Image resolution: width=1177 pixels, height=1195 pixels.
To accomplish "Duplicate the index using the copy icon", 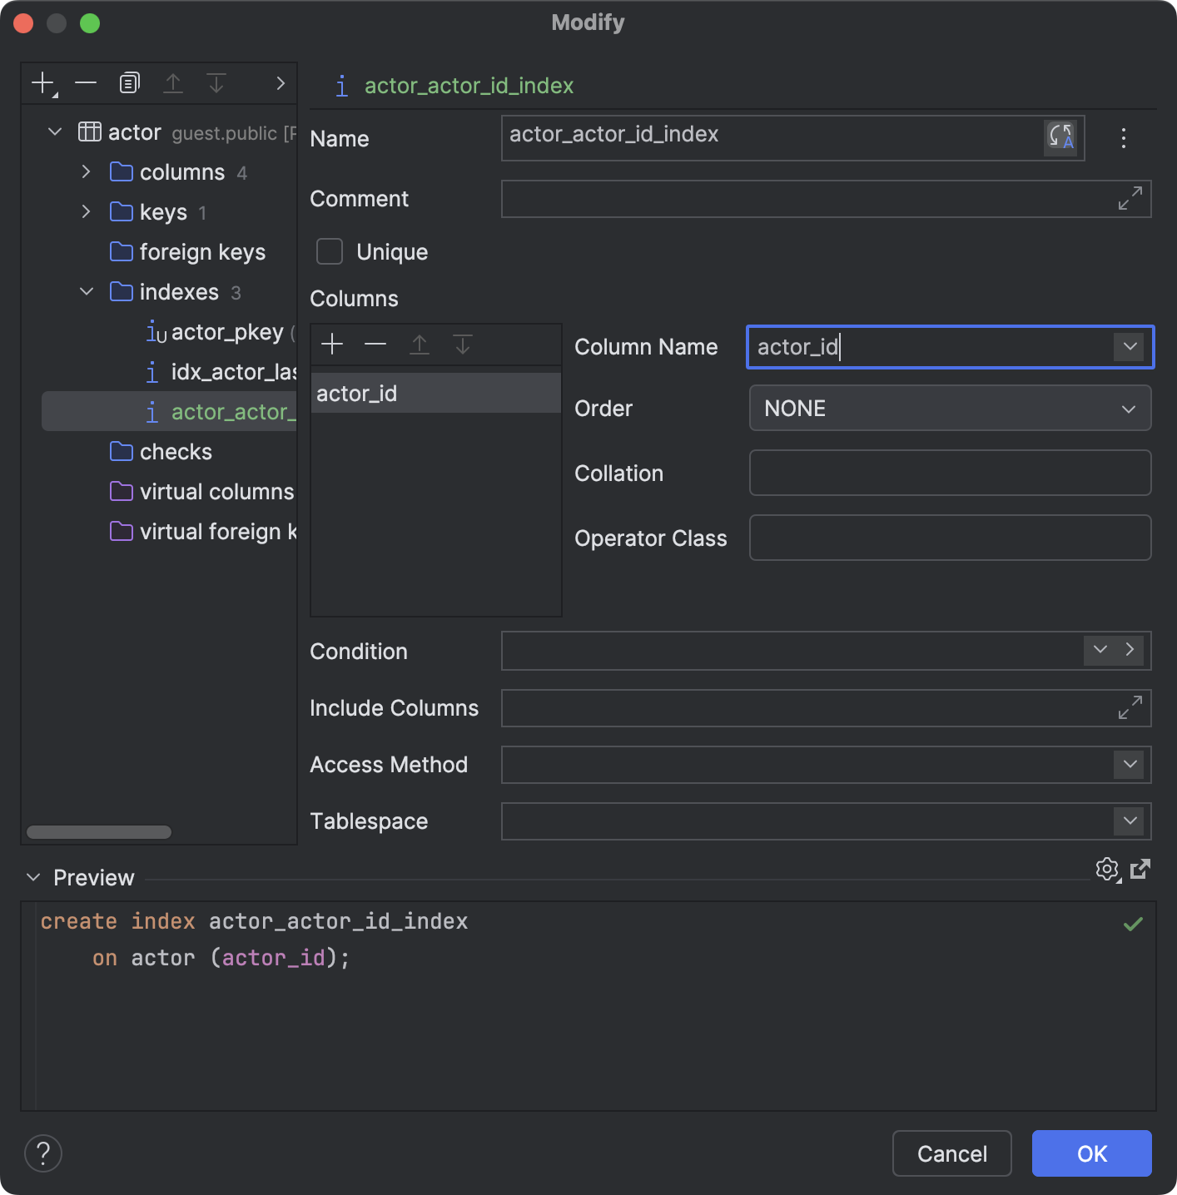I will [x=128, y=82].
